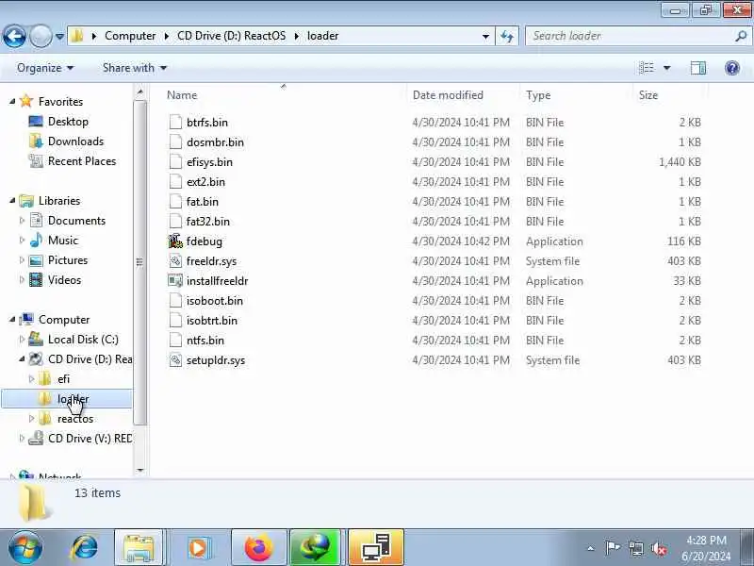Screen dimensions: 754x566
Task: Sort files by Size column
Action: (647, 95)
